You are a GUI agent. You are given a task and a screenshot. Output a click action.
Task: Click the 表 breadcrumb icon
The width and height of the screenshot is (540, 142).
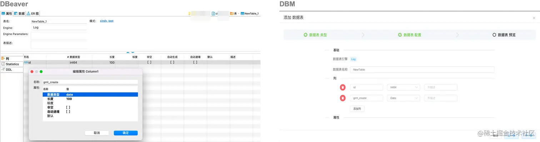[232, 14]
